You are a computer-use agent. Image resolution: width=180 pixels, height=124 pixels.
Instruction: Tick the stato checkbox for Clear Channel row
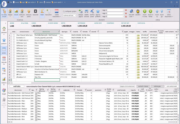pyautogui.click(x=14, y=35)
